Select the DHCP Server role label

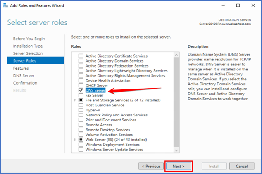click(x=97, y=85)
